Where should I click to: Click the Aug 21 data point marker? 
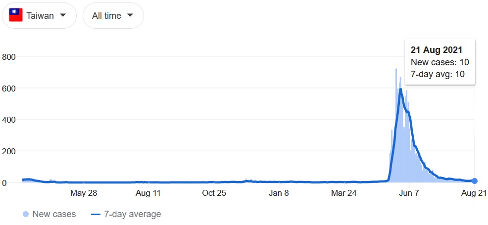[475, 181]
